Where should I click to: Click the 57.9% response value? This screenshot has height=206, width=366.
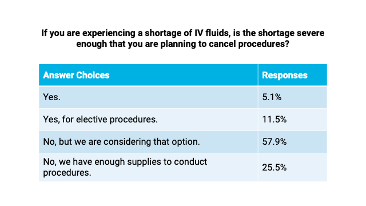[274, 142]
